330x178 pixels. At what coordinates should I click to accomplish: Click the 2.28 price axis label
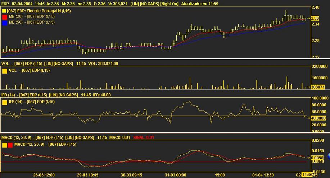(x=316, y=41)
